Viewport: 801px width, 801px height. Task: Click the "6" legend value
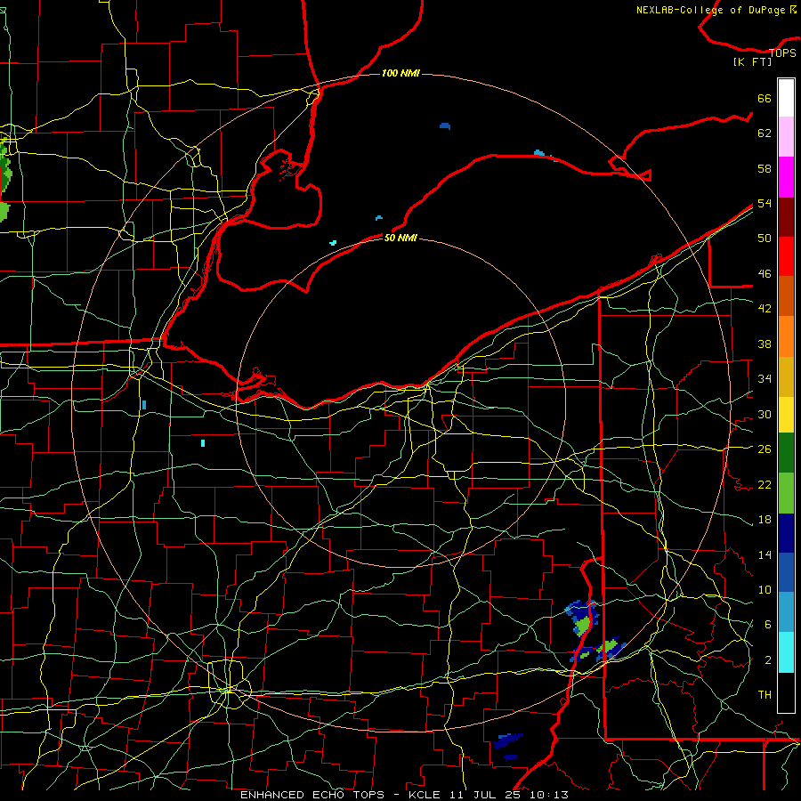(x=768, y=624)
